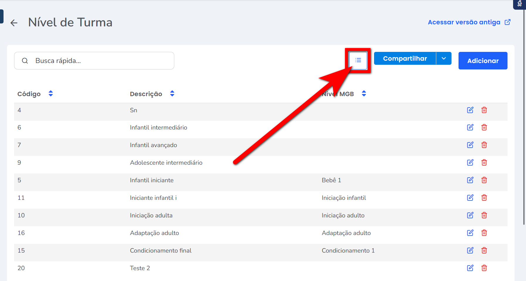Focus the Busca rápida search field

[x=100, y=61]
